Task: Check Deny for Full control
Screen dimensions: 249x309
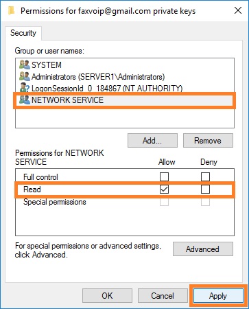Action: [205, 176]
